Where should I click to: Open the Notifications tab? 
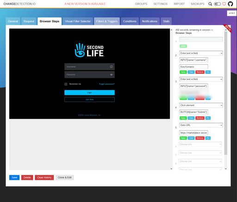pos(150,21)
